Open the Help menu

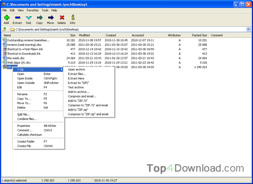pyautogui.click(x=54, y=10)
